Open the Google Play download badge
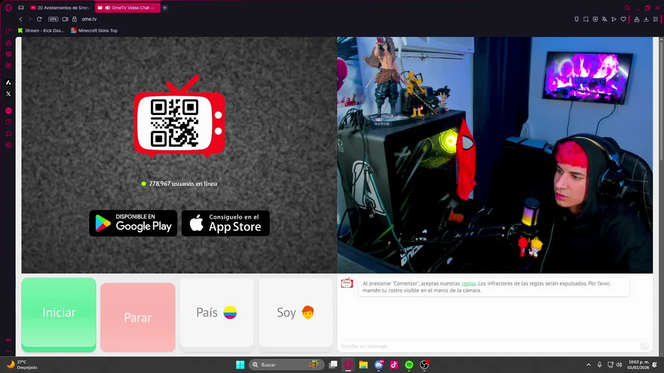This screenshot has height=373, width=664. [x=133, y=223]
